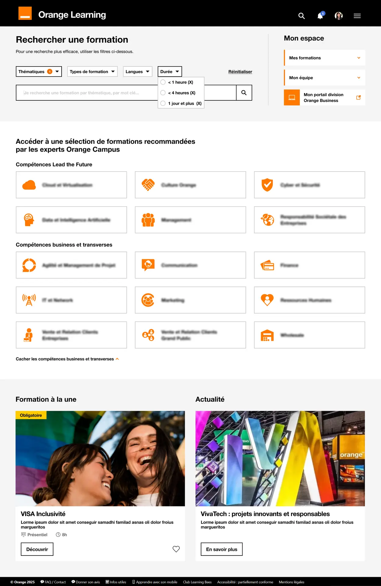Click the VivaTech news thumbnail image
This screenshot has width=381, height=586.
click(280, 458)
